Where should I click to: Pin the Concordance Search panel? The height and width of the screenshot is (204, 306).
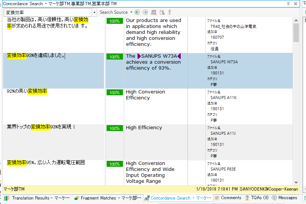[288, 4]
